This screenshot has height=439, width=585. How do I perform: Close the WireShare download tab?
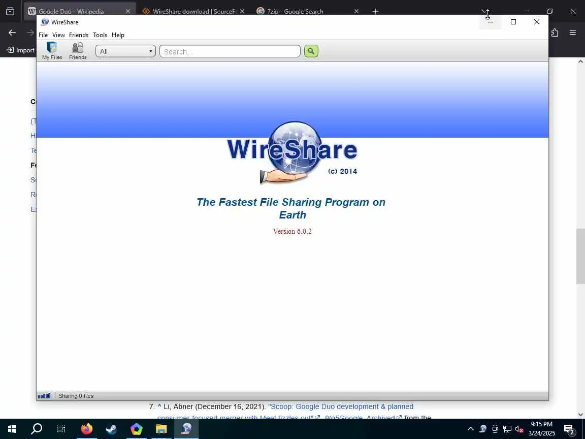(242, 11)
